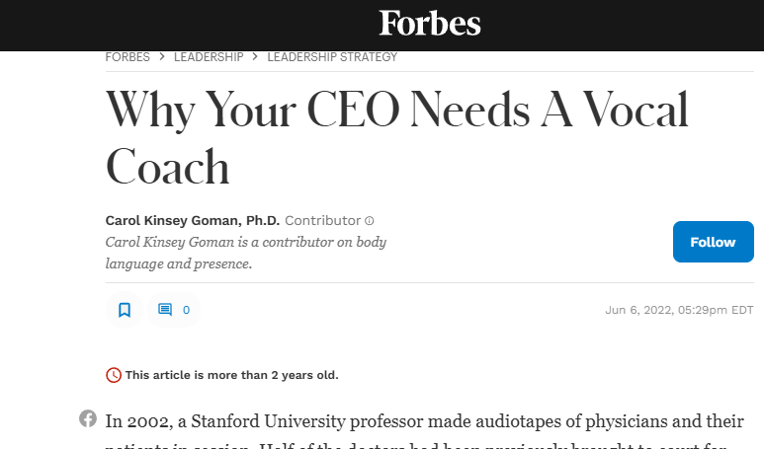Viewport: 764px width, 449px height.
Task: Click the info icon beside Contributor
Action: click(370, 221)
